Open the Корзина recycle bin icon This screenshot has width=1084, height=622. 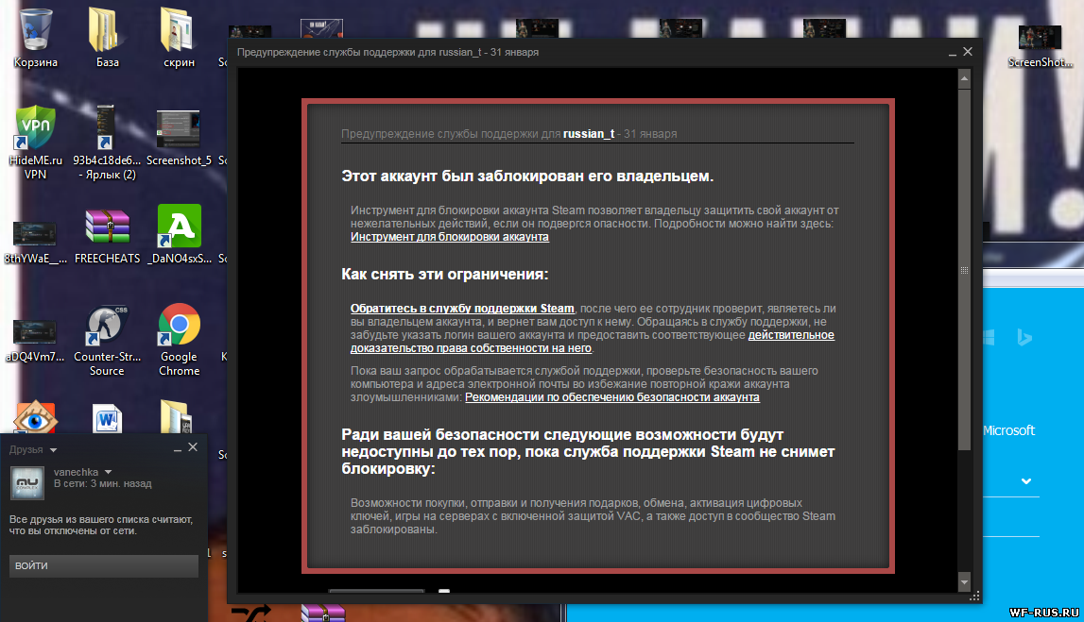(35, 30)
